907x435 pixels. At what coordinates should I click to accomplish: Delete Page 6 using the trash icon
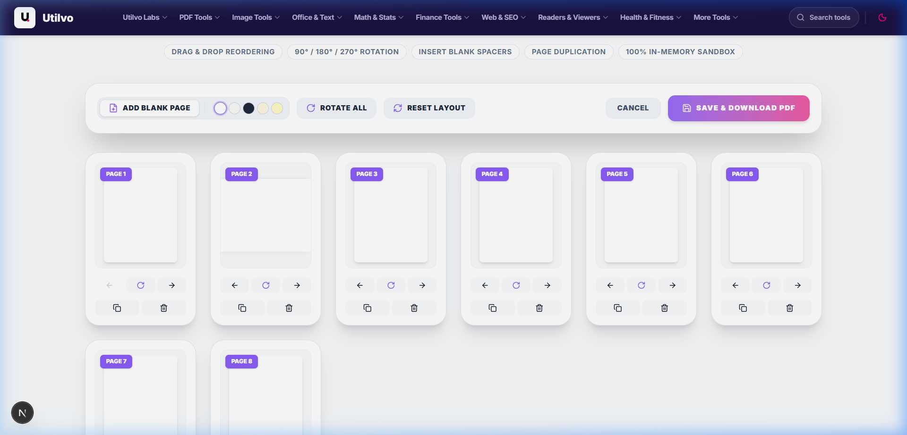[790, 308]
